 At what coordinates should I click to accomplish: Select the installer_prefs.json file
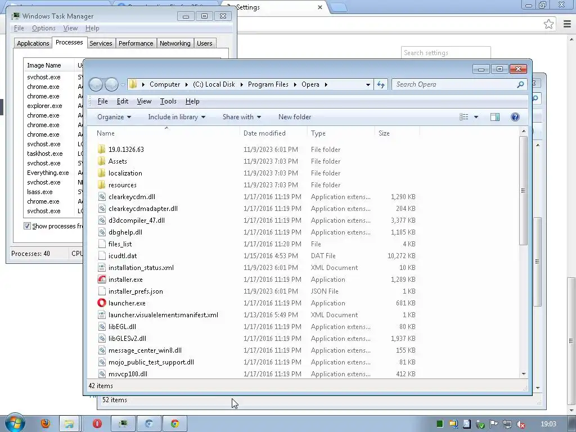click(136, 291)
